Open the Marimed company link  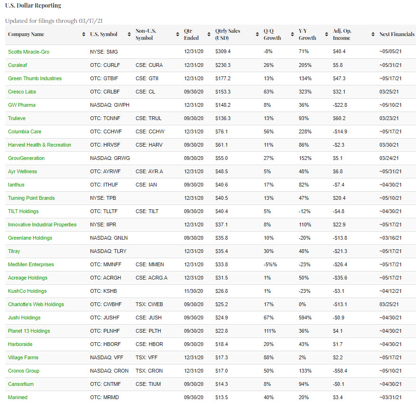pos(18,397)
